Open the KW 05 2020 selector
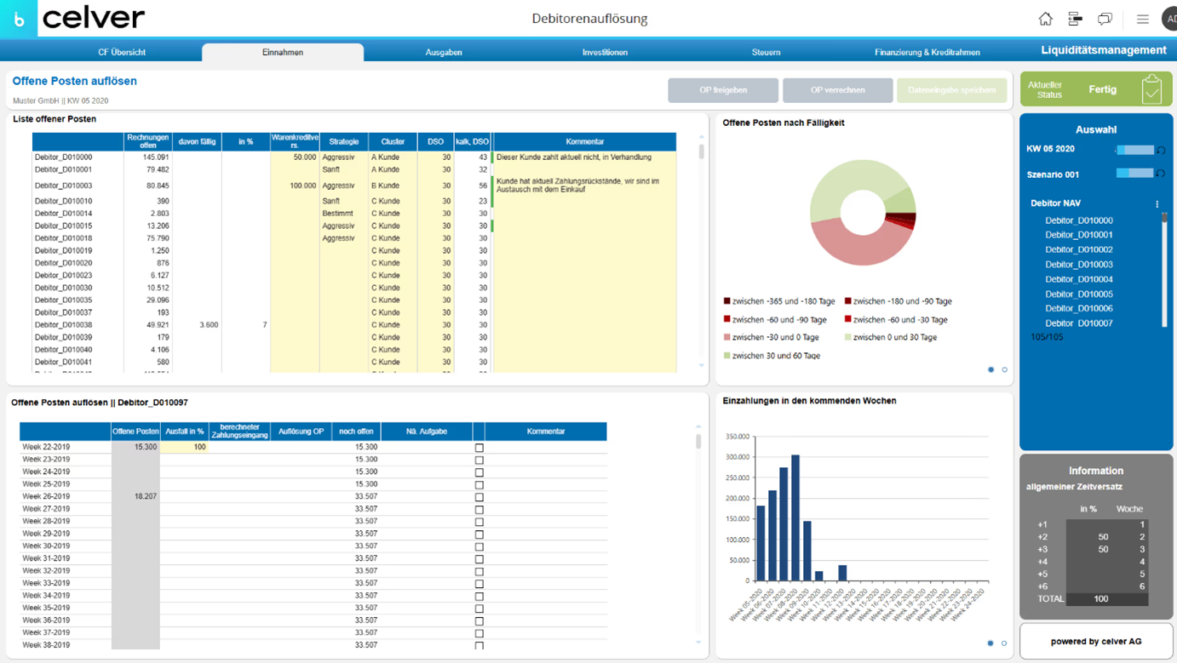Screen dimensions: 1177x663 pos(1134,150)
